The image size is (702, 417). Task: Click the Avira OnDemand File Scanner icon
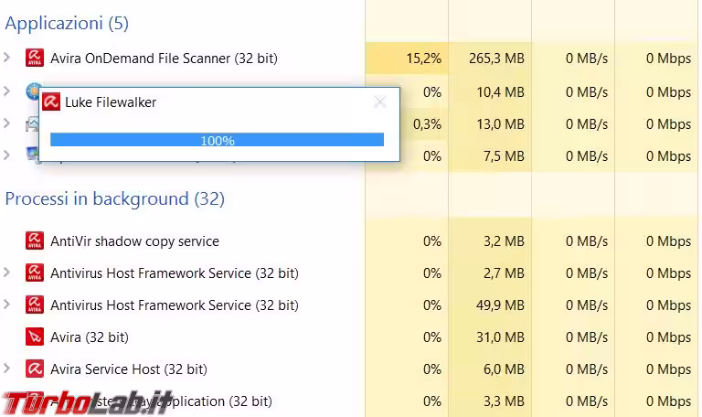35,59
